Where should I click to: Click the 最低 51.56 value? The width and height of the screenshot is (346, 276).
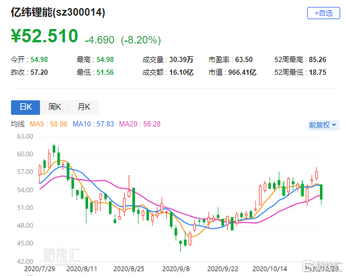(105, 72)
